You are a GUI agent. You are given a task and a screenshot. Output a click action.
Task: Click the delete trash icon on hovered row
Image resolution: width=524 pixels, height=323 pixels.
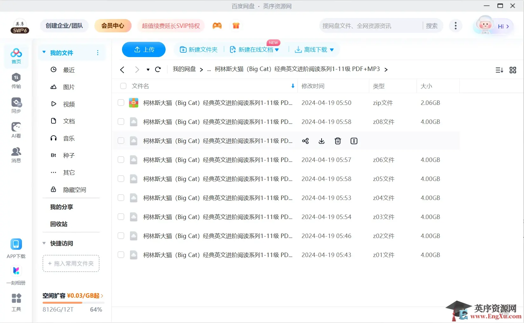(x=338, y=141)
